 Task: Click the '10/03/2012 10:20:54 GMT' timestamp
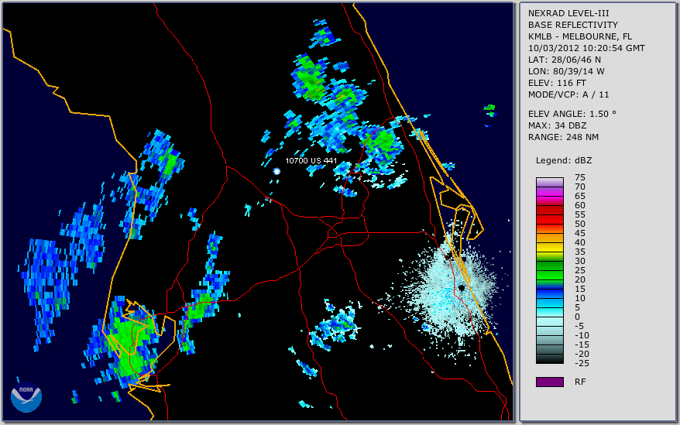586,48
